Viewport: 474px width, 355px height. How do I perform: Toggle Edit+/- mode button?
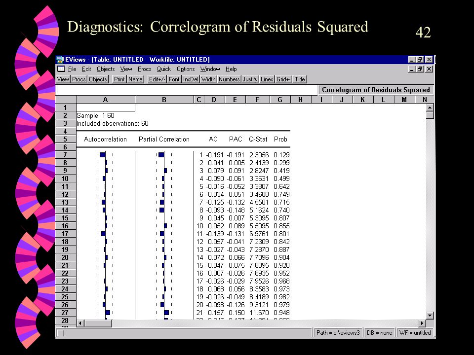coord(157,79)
